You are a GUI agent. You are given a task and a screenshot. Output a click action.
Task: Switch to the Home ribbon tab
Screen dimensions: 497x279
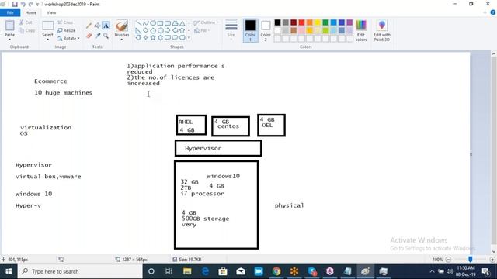[31, 12]
